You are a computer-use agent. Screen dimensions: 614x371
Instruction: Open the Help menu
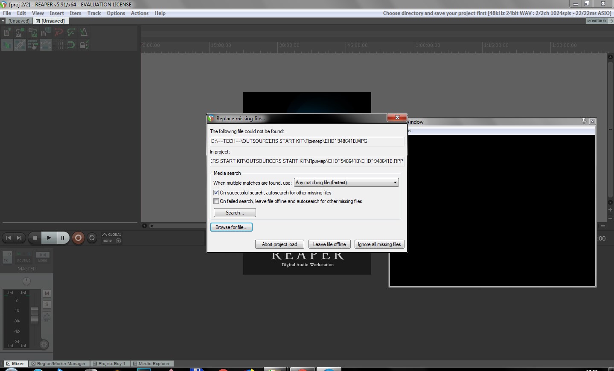pyautogui.click(x=160, y=13)
